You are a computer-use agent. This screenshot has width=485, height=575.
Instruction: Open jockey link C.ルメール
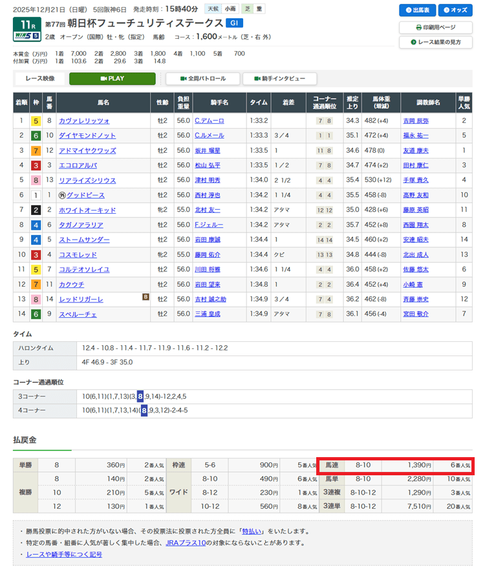(208, 135)
